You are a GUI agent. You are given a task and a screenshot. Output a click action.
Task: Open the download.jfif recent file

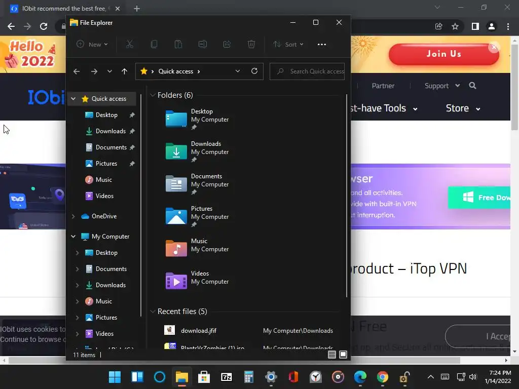pos(199,330)
